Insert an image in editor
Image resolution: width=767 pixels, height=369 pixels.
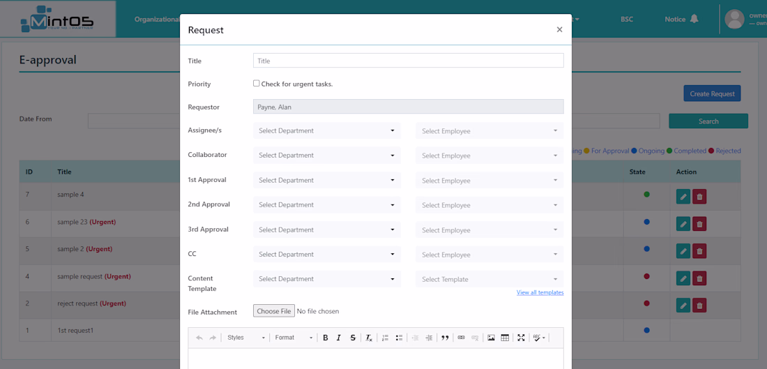(491, 338)
